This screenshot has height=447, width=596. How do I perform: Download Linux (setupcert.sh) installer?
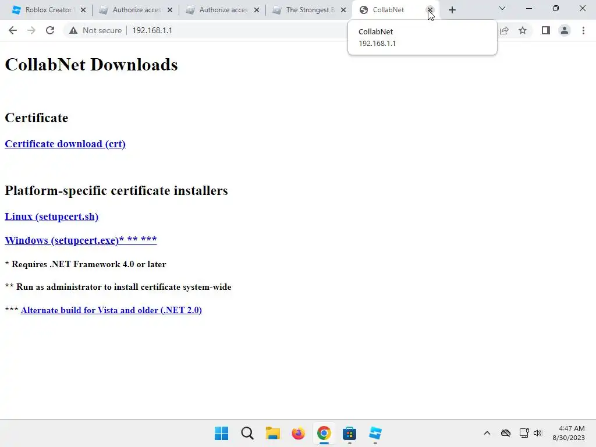pyautogui.click(x=51, y=217)
